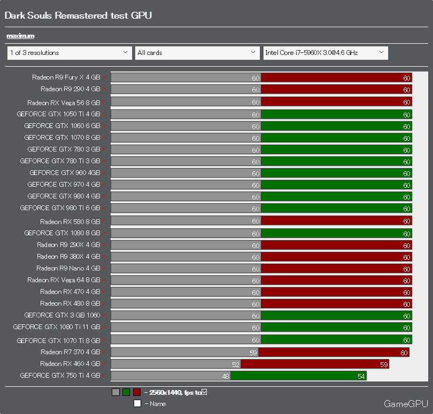Click the 'Radeon R7 370 4 GB' label
This screenshot has width=433, height=414.
71,352
